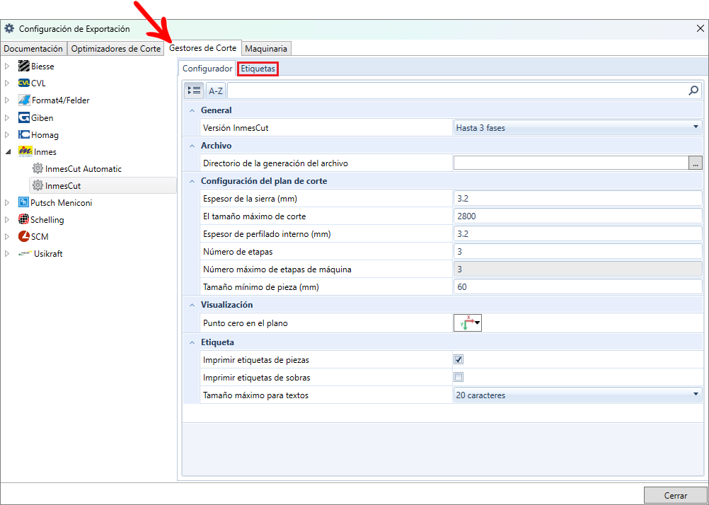709x505 pixels.
Task: Click Espesor de perfilado interno value field
Action: (x=577, y=233)
